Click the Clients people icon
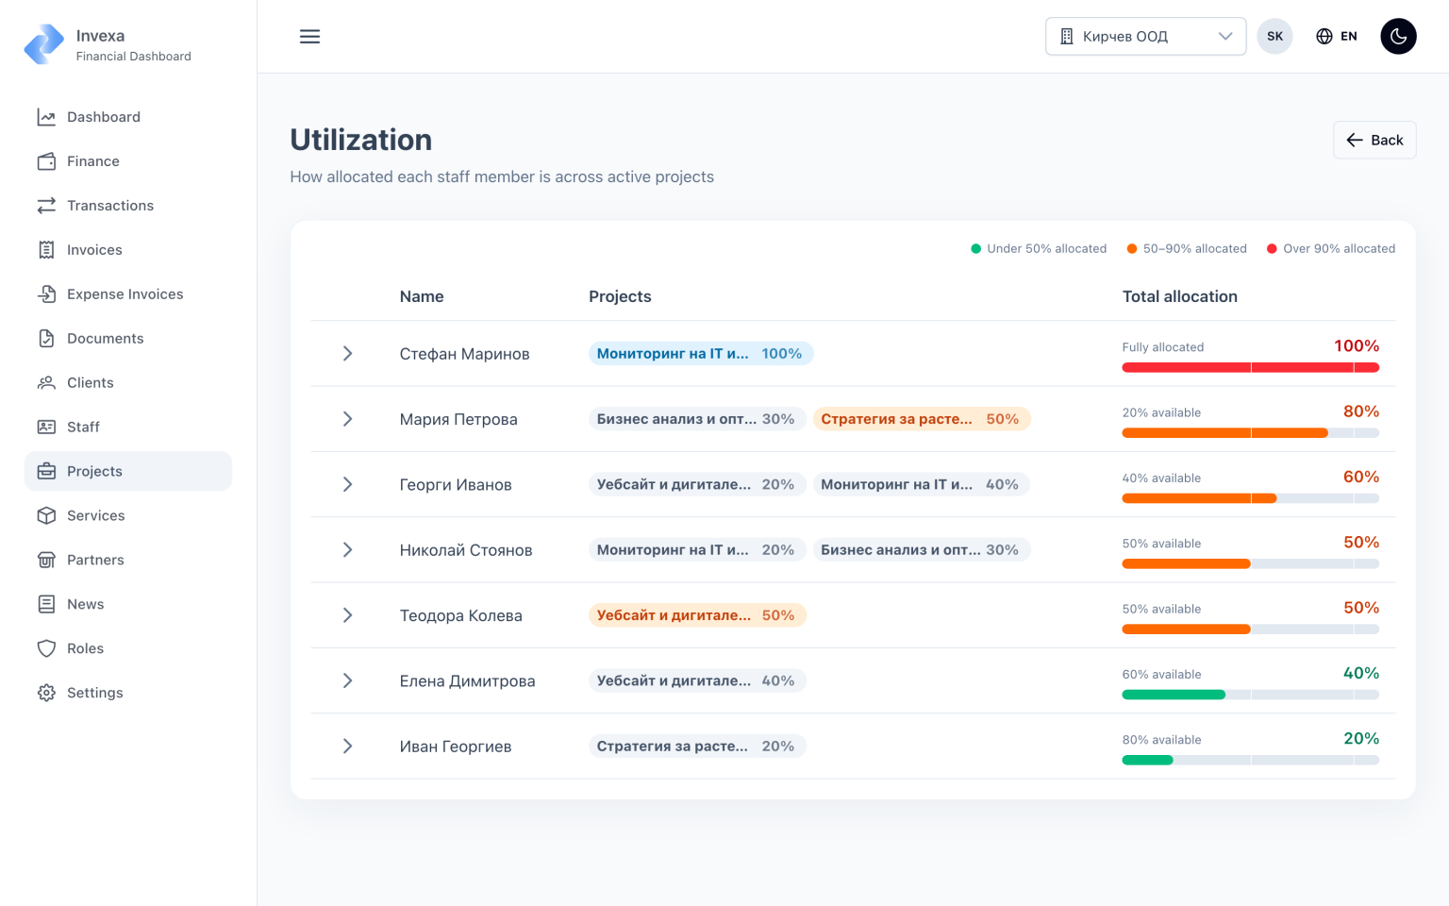This screenshot has width=1449, height=906. click(46, 383)
